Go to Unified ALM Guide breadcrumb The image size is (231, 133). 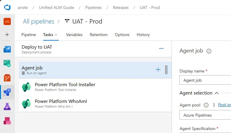click(x=56, y=7)
